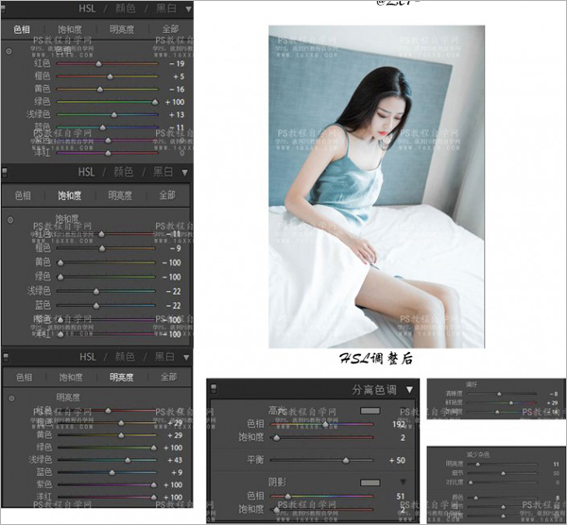Click 减少杂色 对比度 slider handle at 0

471,483
